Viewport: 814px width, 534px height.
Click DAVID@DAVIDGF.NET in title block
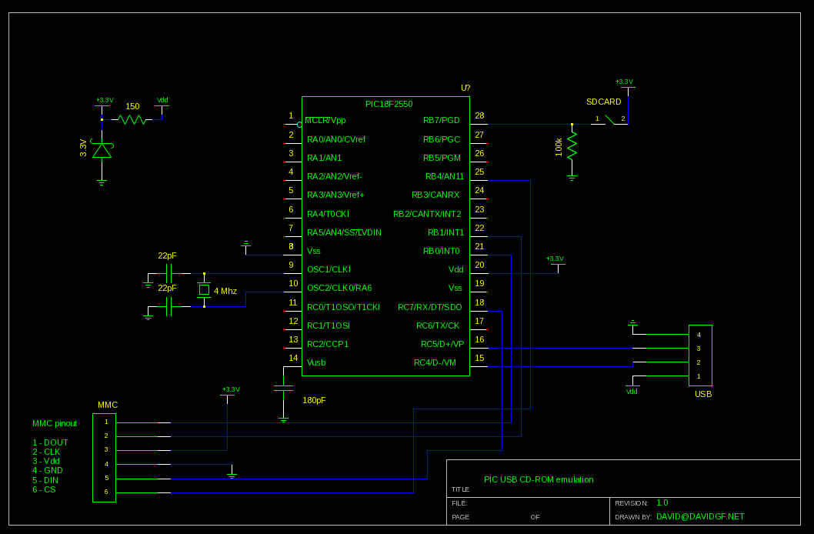pos(700,517)
